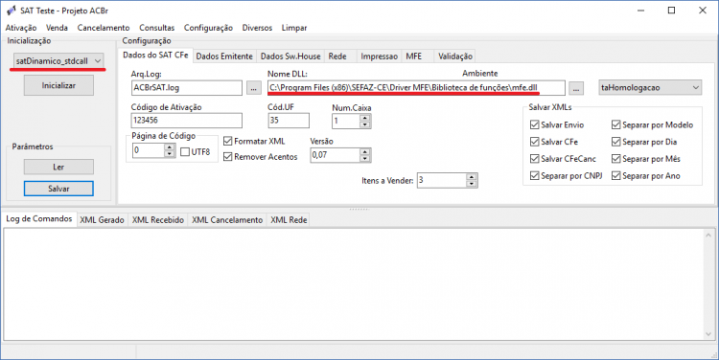Toggle the Salvar Envio checkbox
The image size is (719, 360).
pos(534,124)
